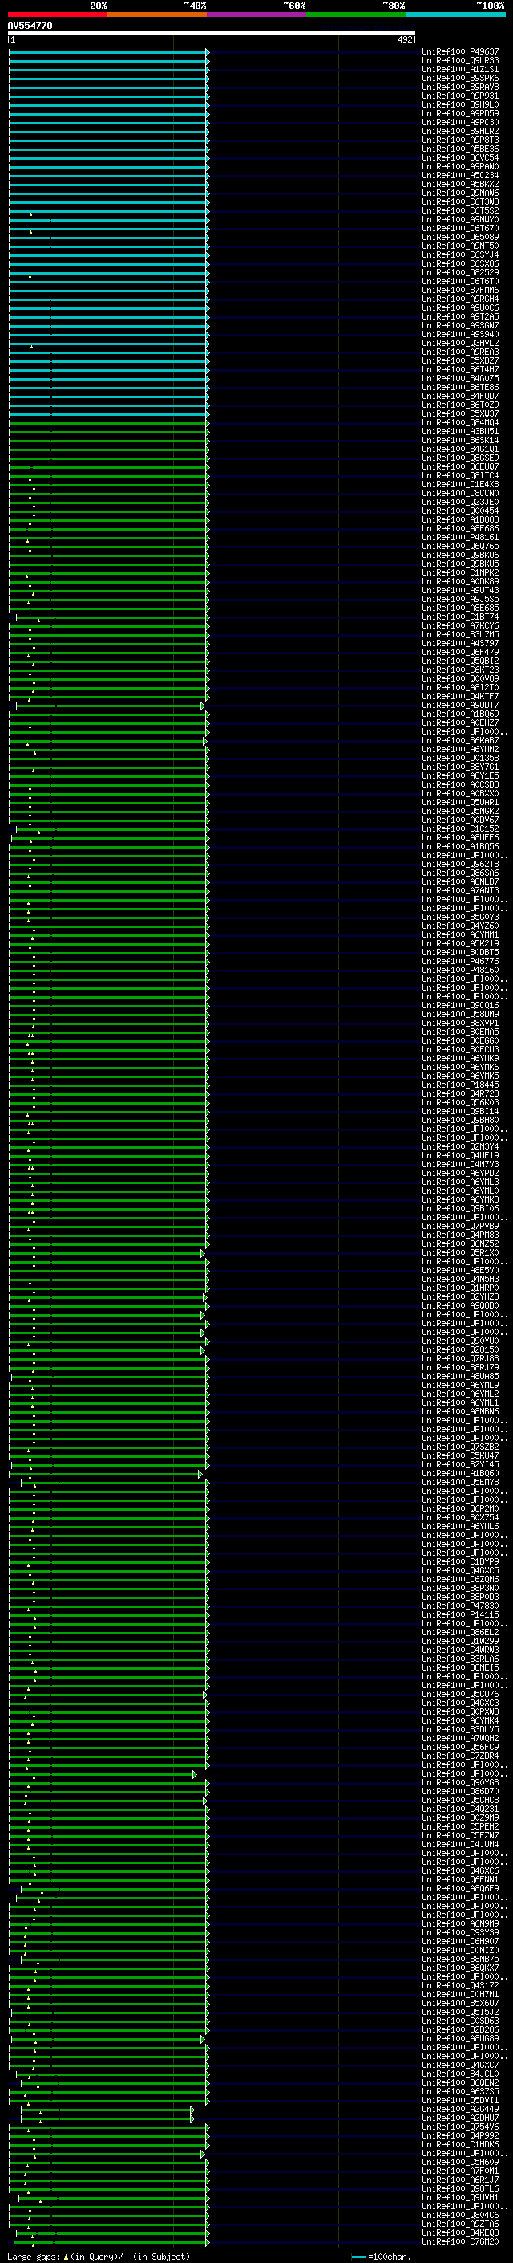Select the UniRef100_A9NWY0 label

pyautogui.click(x=460, y=220)
